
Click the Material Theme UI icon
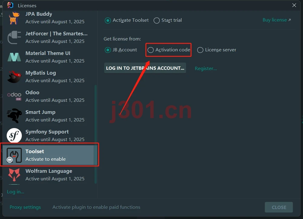point(14,57)
